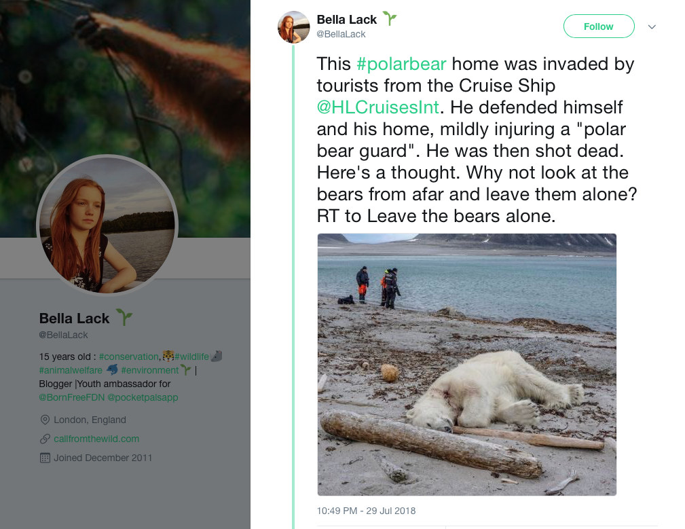Open the #animalwelfare hashtag in bio

click(71, 370)
